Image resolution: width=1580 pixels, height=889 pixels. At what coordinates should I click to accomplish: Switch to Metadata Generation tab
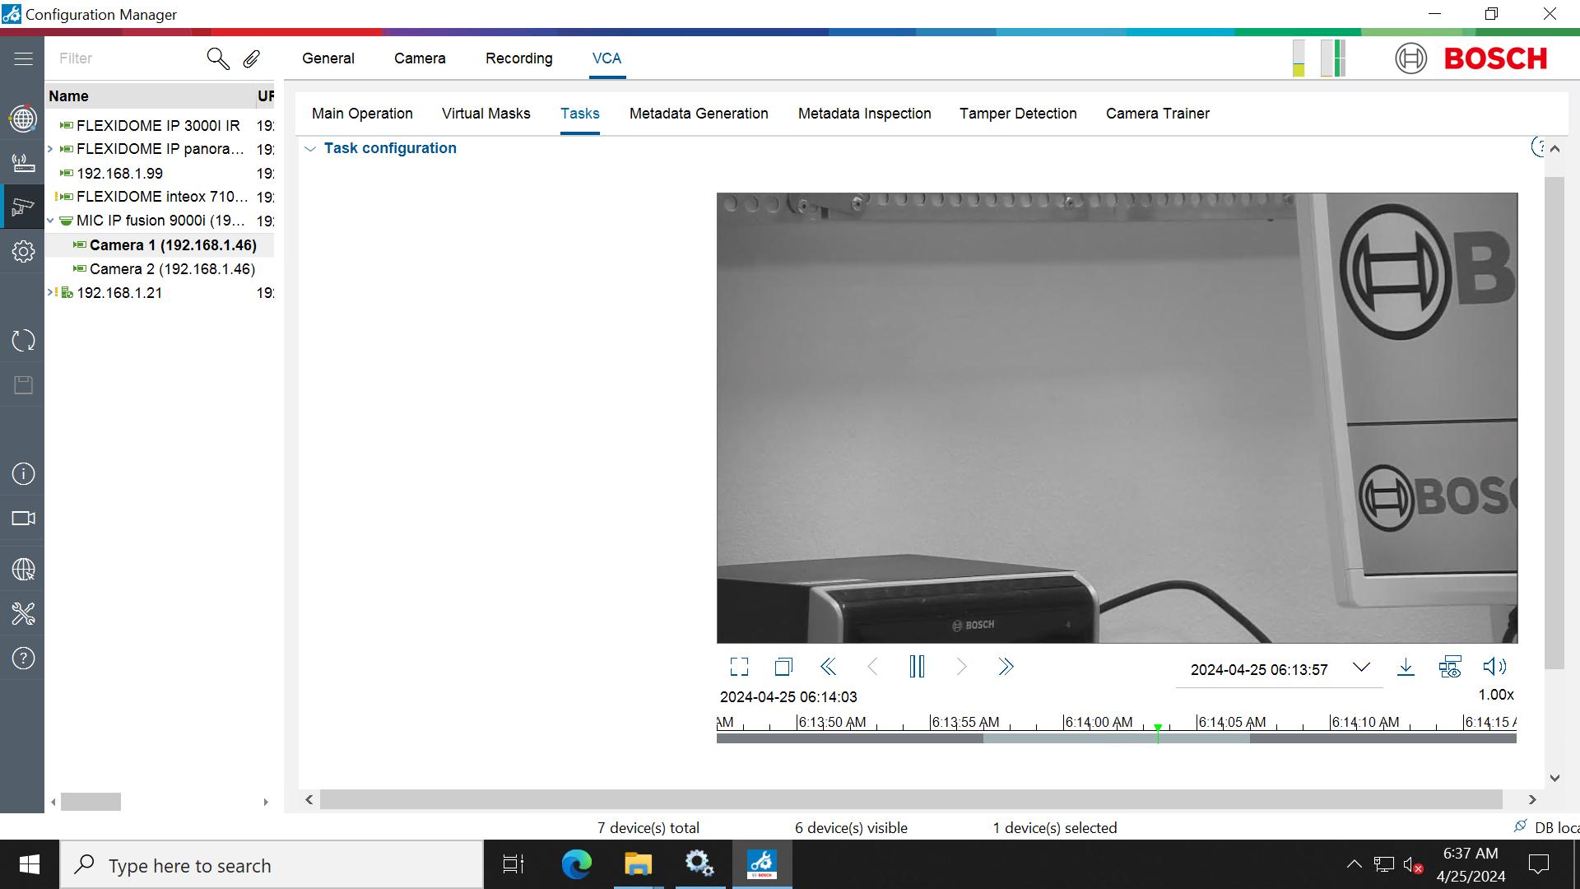pos(698,114)
